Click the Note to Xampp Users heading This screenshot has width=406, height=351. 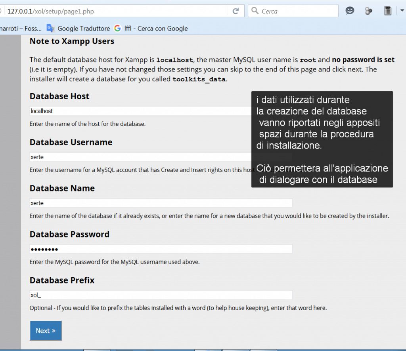[x=72, y=41]
